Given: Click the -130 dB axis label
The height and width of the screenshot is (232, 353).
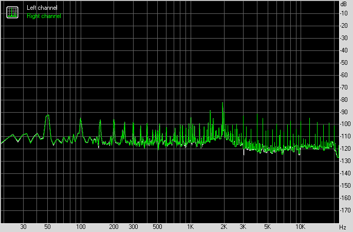Looking at the screenshot, I should click(x=345, y=161).
